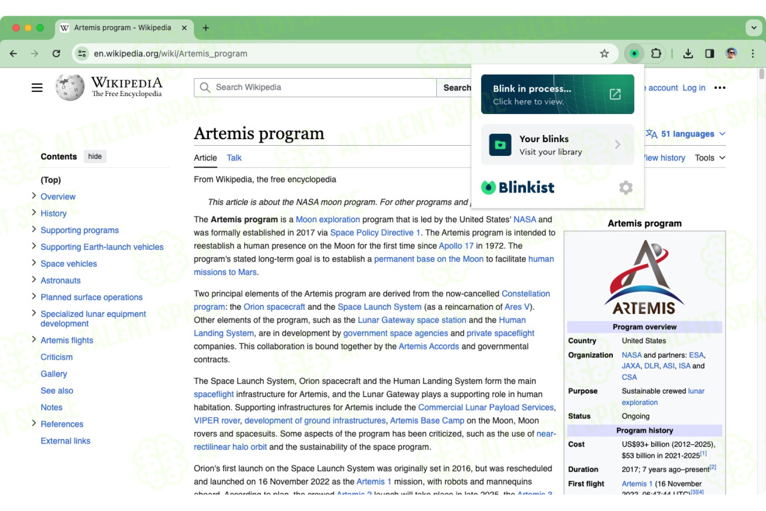The width and height of the screenshot is (766, 511).
Task: Toggle the side panel icon
Action: [710, 53]
